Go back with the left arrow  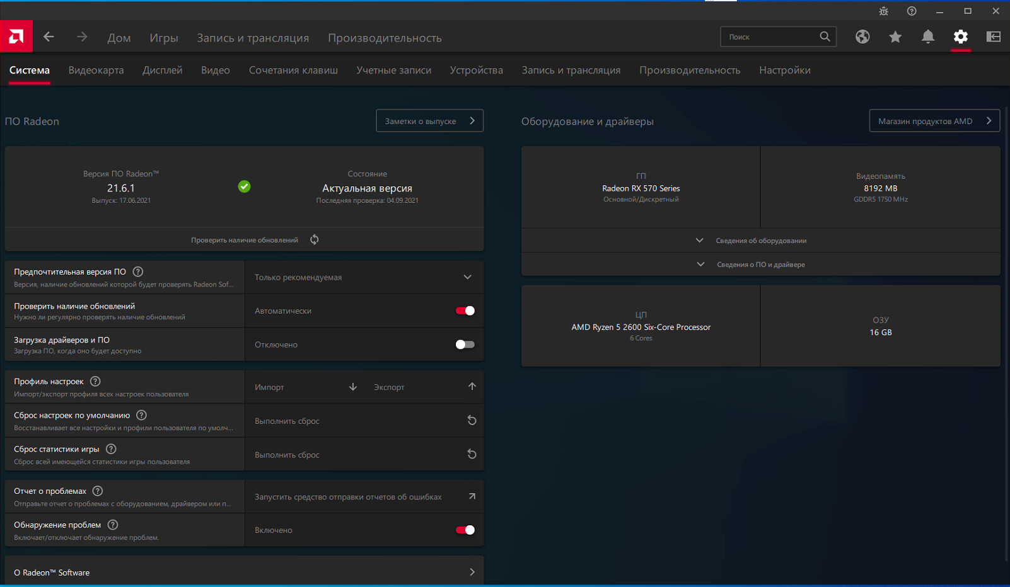(49, 37)
